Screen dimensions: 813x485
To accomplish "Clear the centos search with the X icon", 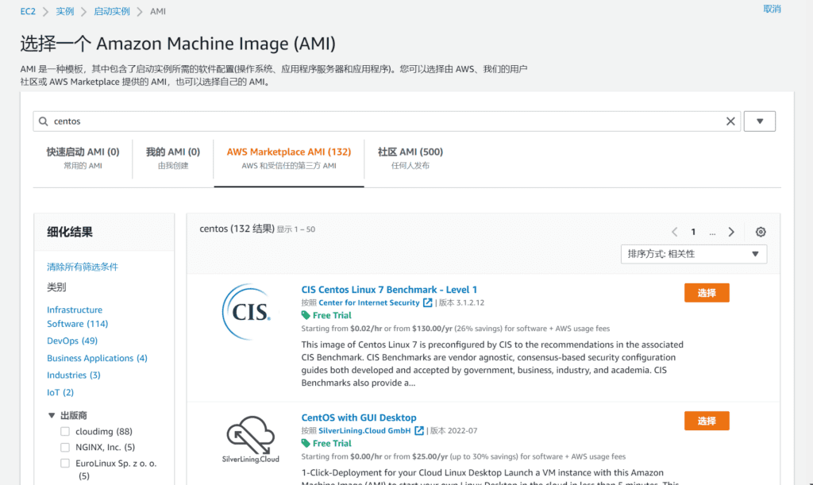I will tap(730, 121).
